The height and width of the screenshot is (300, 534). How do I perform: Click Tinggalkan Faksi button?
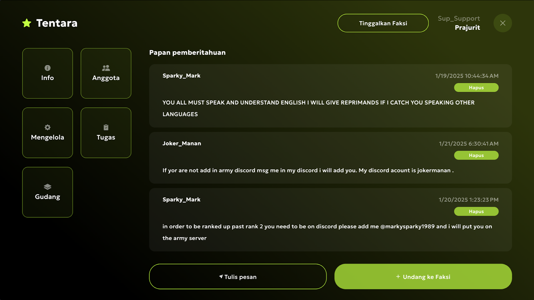(383, 23)
